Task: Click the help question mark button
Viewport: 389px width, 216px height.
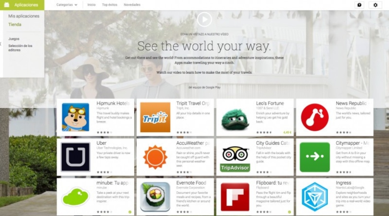Action: 360,5
